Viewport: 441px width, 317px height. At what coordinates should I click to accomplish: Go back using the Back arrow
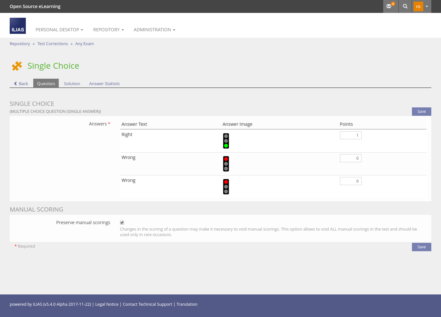(21, 84)
